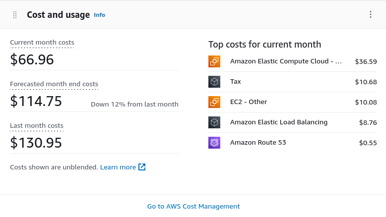Image resolution: width=386 pixels, height=217 pixels.
Task: Click the Elastic Load Balancing cube icon
Action: 214,122
